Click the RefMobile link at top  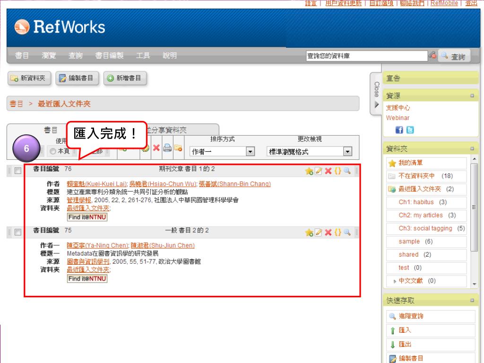(444, 3)
